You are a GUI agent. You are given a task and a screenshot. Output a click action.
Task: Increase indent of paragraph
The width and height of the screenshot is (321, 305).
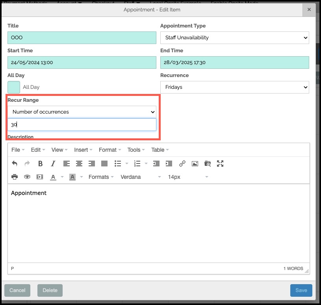click(169, 164)
